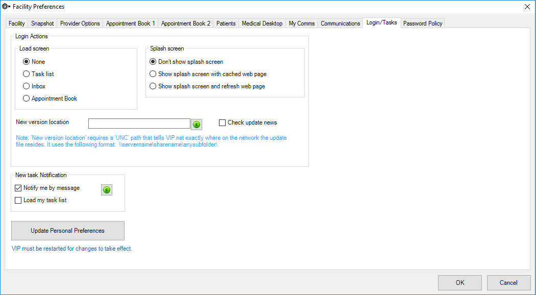The height and width of the screenshot is (295, 536).
Task: Select Inbox load screen option
Action: 34,86
